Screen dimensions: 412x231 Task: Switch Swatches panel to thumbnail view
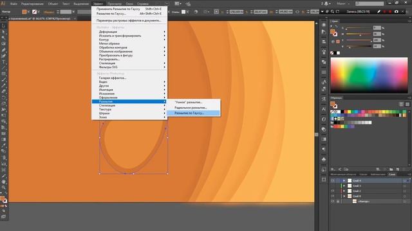401,104
